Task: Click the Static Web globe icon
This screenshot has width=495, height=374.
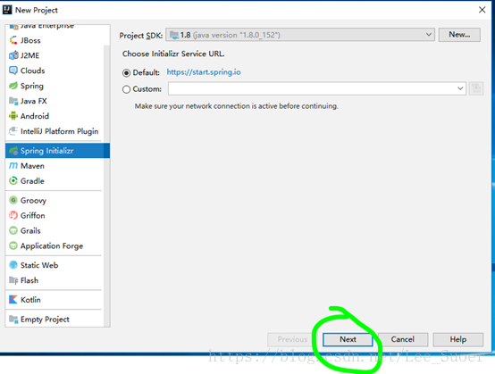Action: (x=13, y=265)
